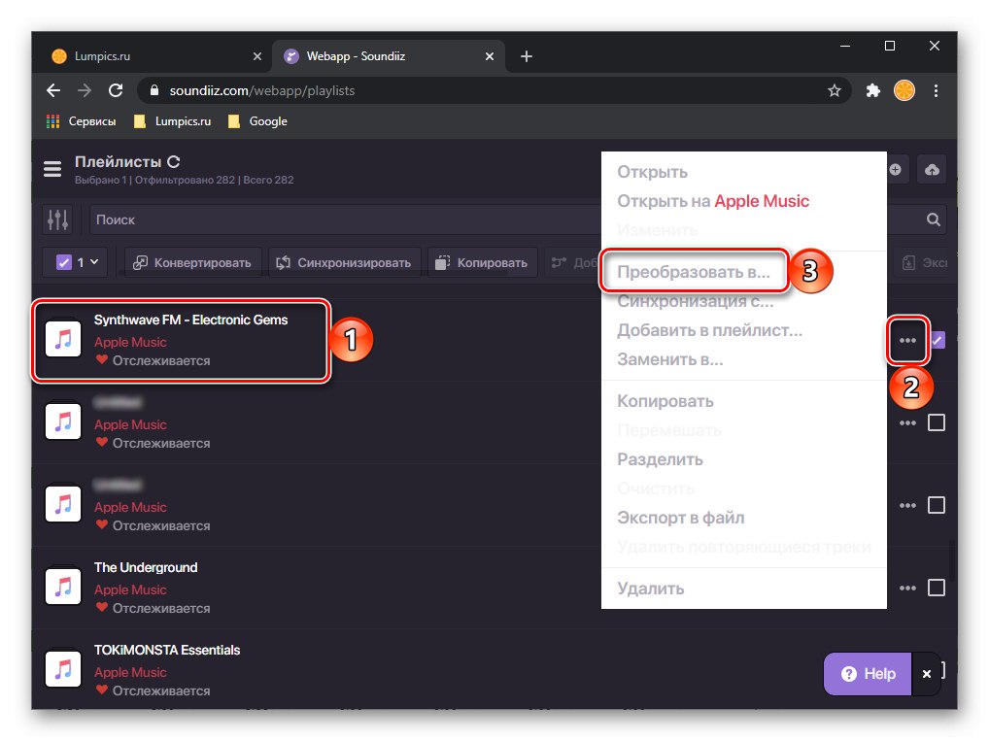Image resolution: width=989 pixels, height=741 pixels.
Task: Select "Экспорт в файл" menu entry
Action: [x=680, y=518]
